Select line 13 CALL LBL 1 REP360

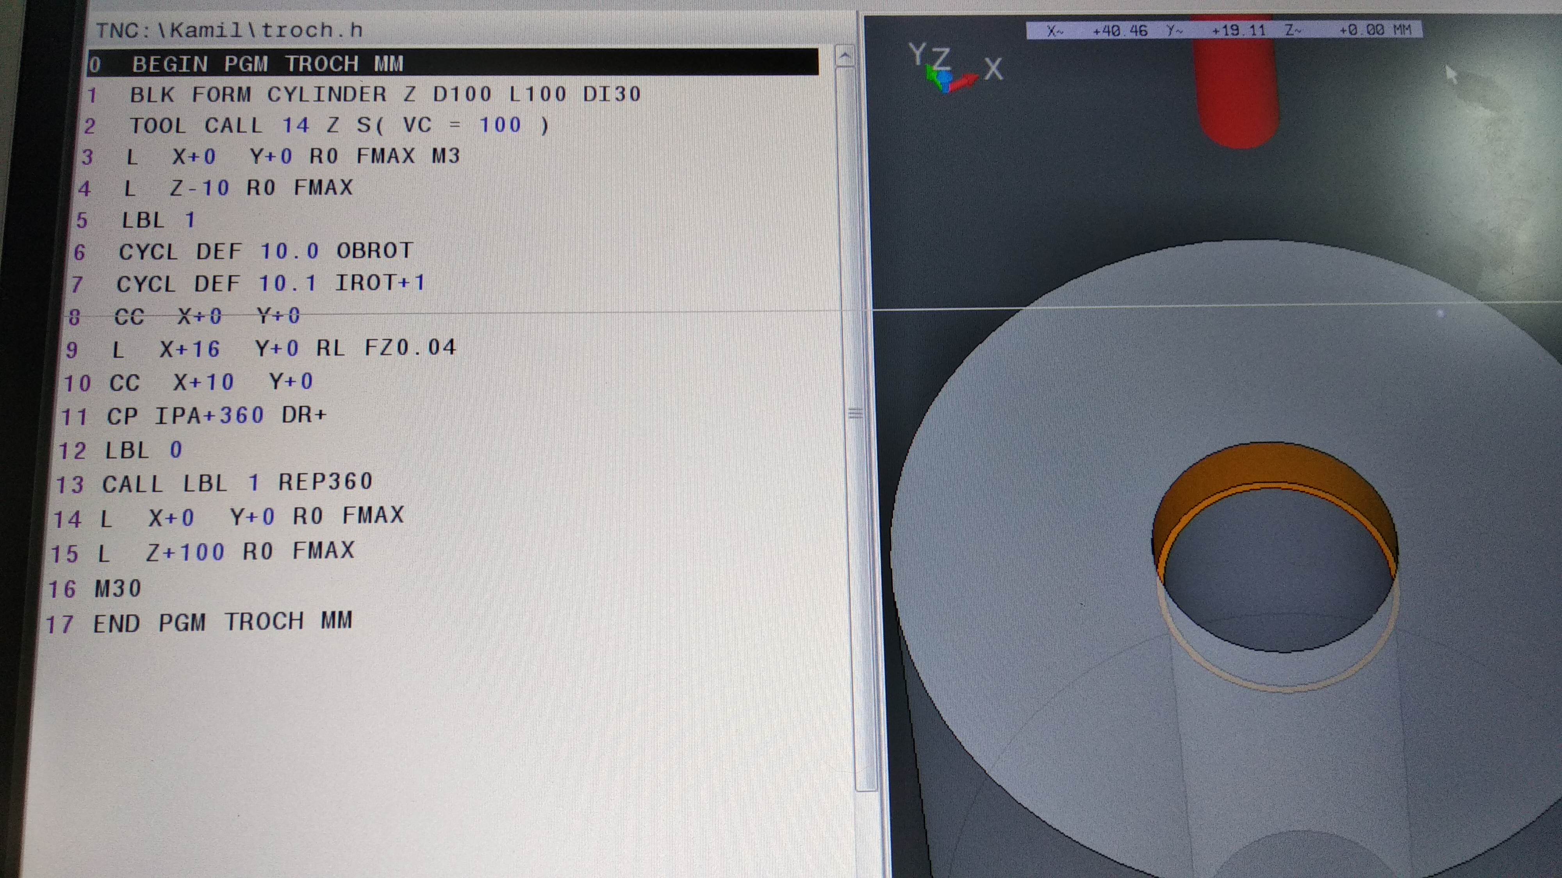[214, 483]
